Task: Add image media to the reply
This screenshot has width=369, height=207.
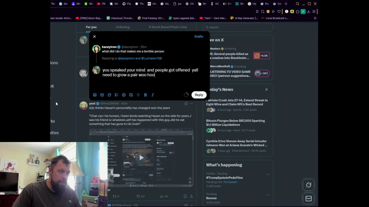Action: [95, 95]
